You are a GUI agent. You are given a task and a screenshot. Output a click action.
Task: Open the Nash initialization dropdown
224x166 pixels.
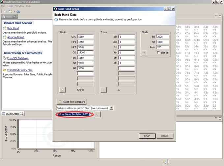(x=111, y=108)
